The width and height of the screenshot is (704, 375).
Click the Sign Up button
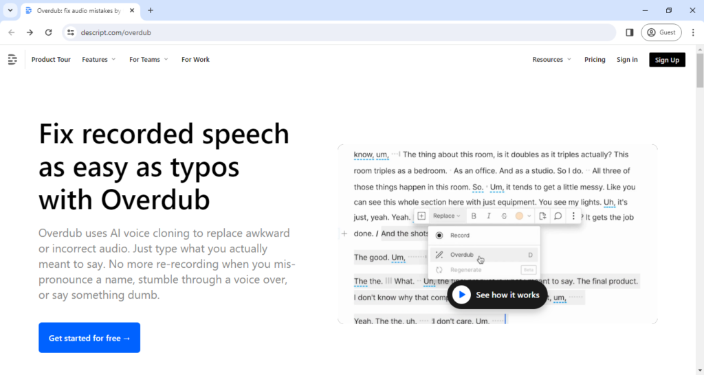pos(667,60)
